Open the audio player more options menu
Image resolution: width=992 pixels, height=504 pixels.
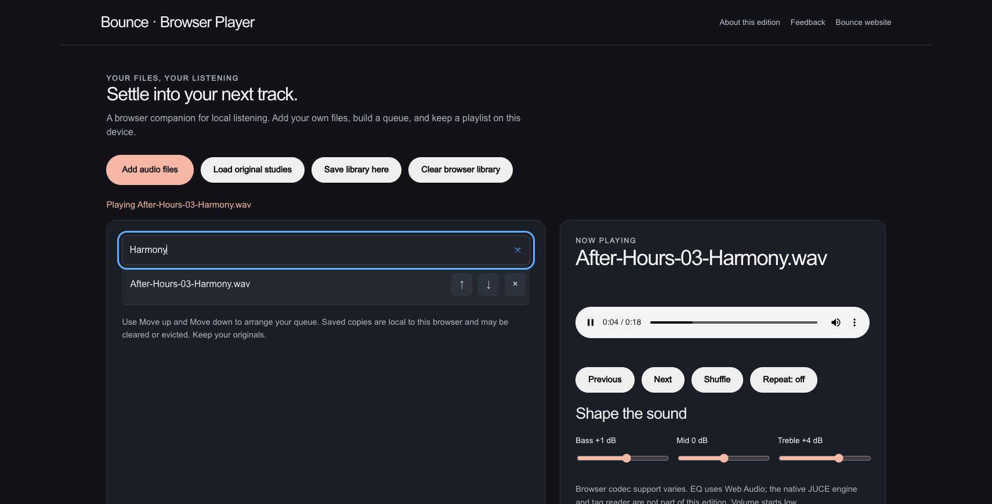point(854,322)
